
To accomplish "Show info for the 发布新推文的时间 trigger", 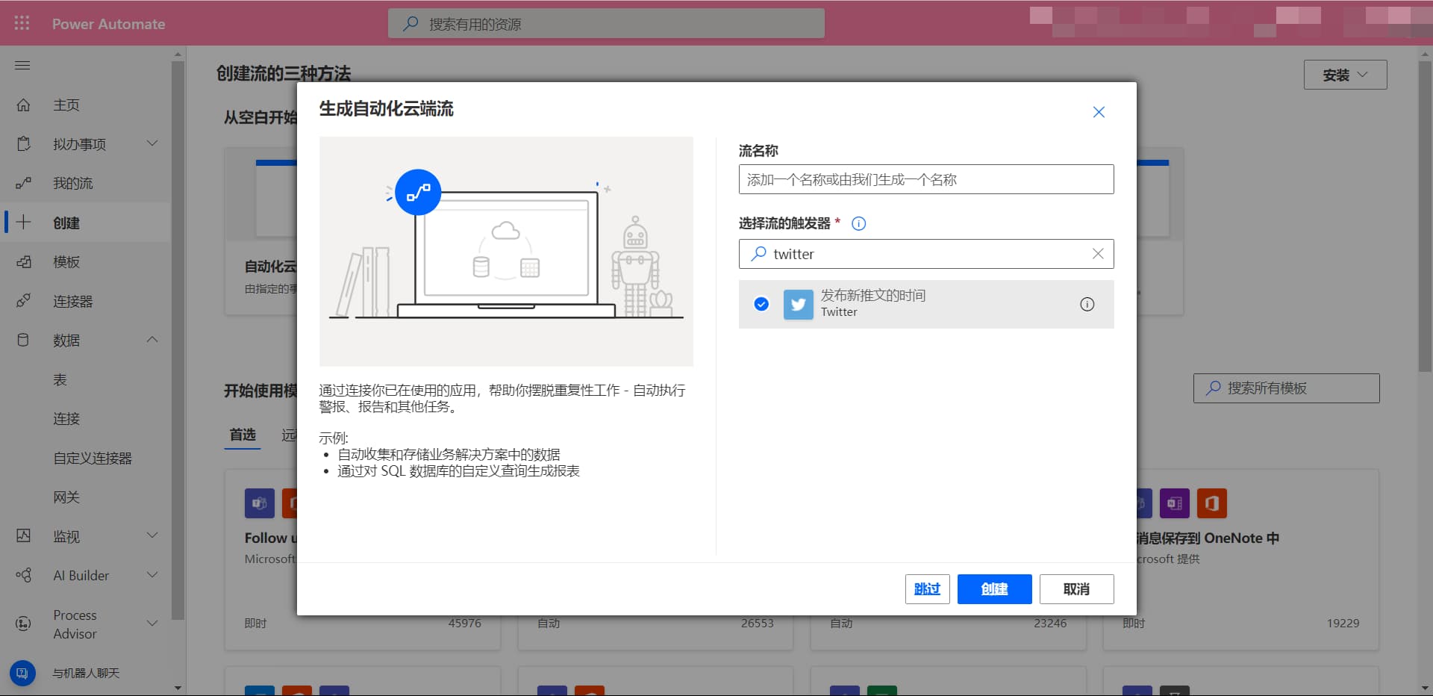I will tap(1087, 304).
